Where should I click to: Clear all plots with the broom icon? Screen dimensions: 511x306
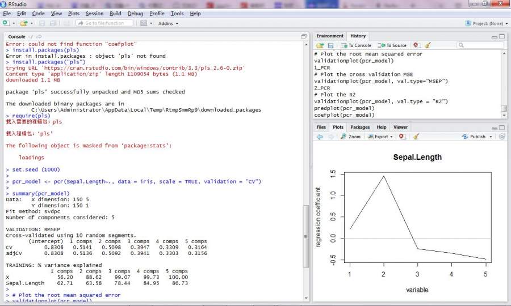coord(416,137)
